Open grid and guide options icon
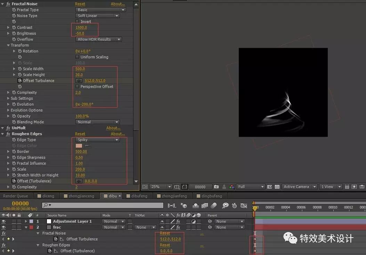366x255 pixels. pos(177,187)
